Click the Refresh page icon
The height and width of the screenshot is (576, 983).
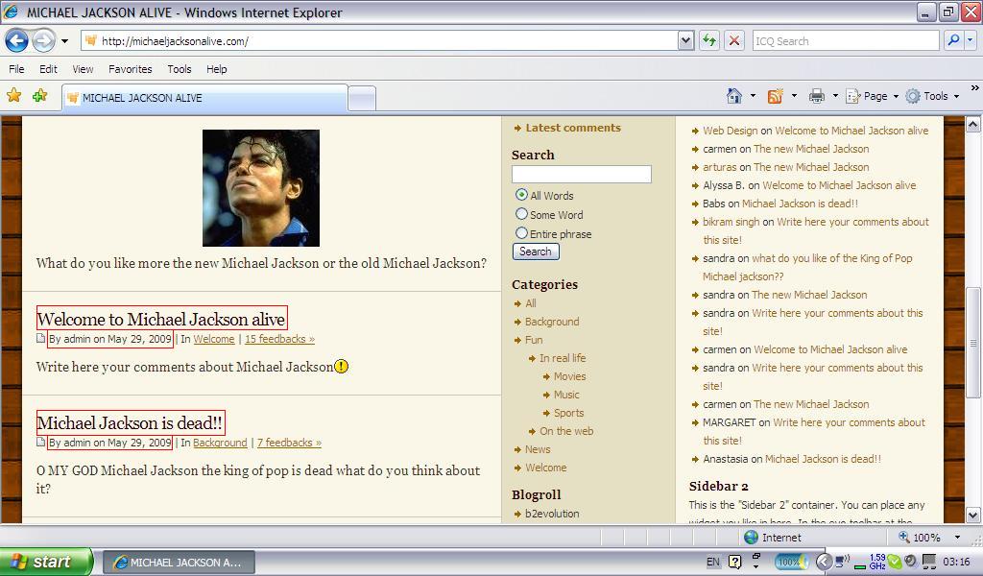709,40
